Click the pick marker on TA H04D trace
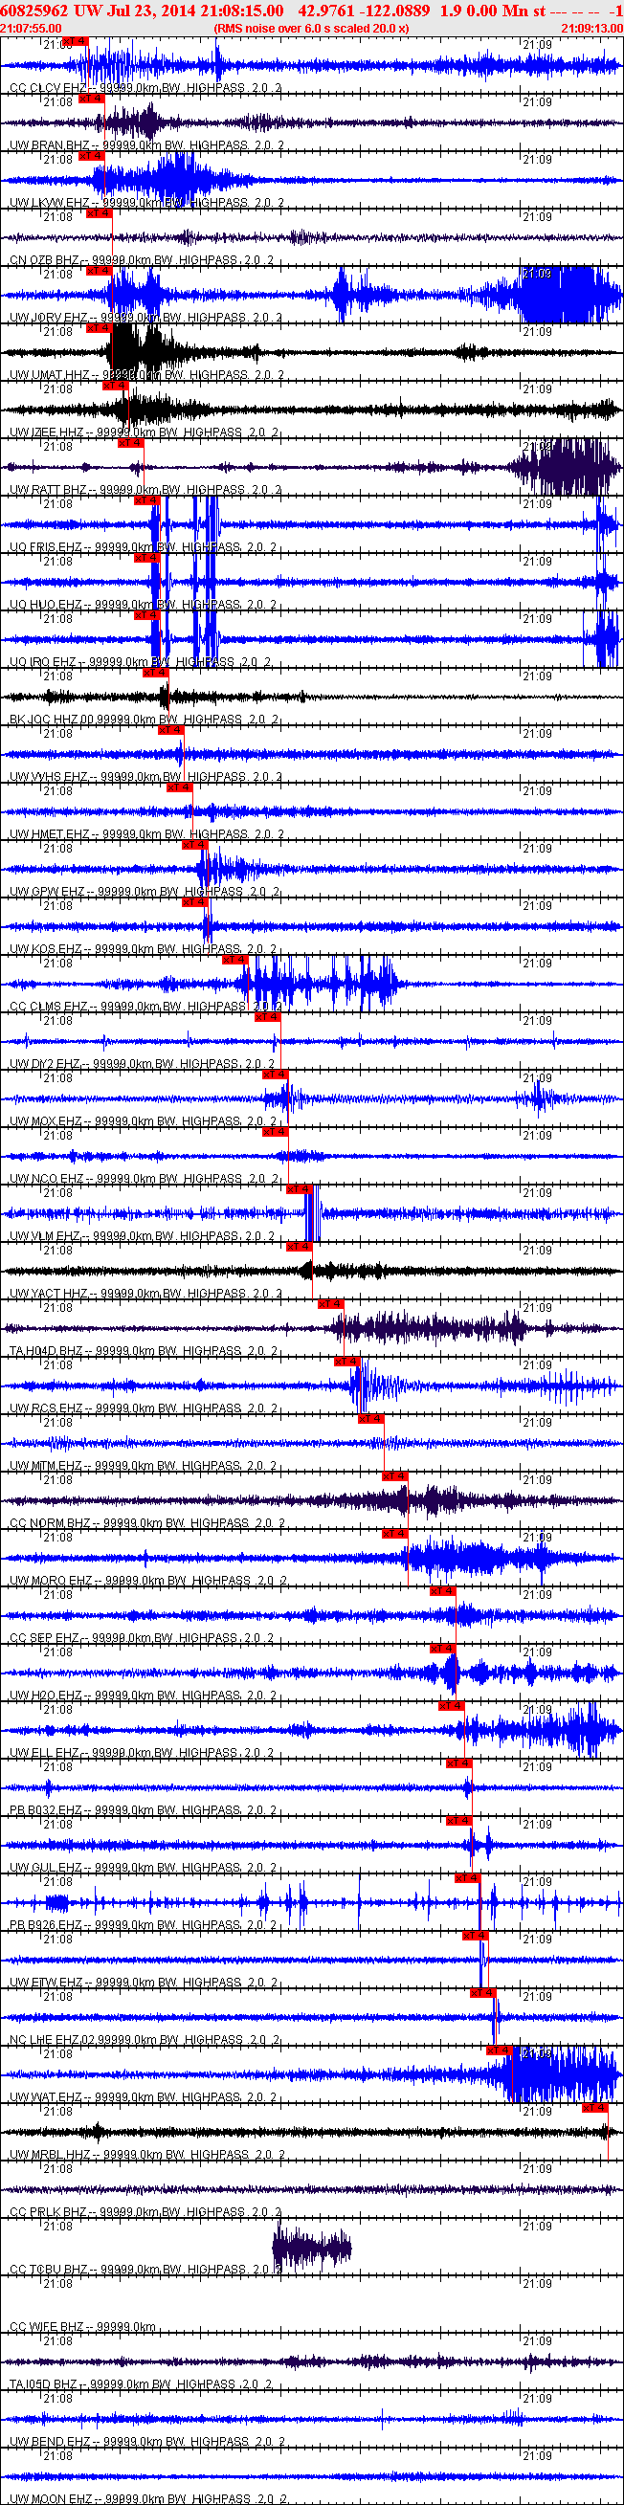Viewport: 624px width, 2505px height. tap(330, 1304)
